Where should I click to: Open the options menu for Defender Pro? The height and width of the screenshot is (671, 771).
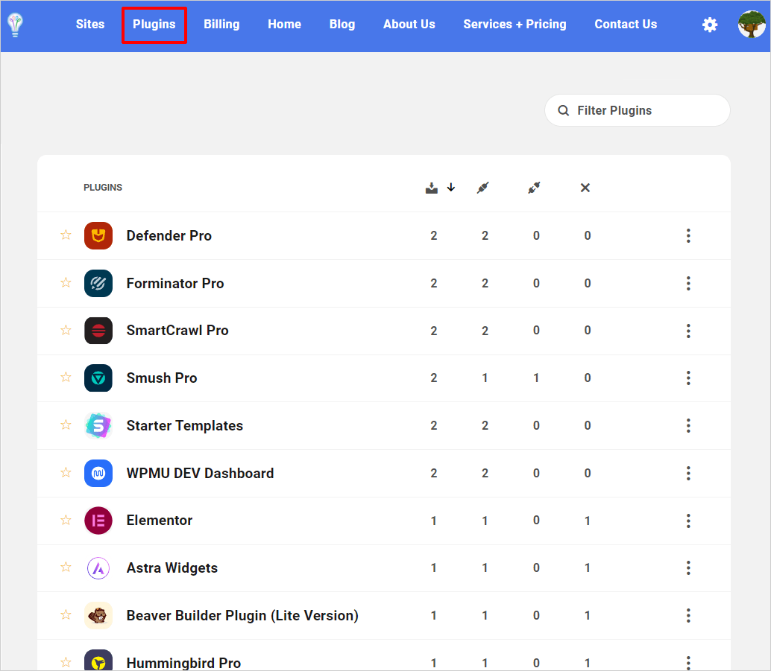point(688,235)
